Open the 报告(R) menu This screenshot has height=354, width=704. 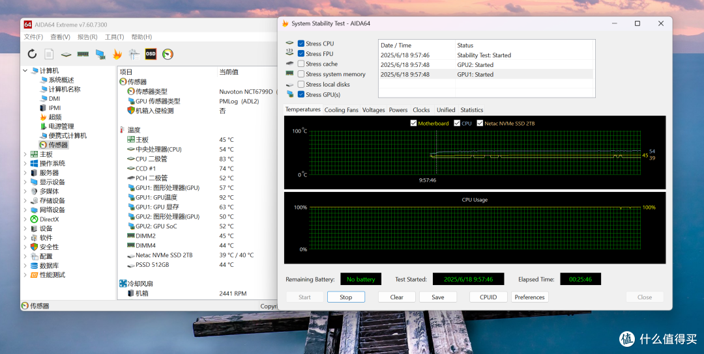(87, 36)
